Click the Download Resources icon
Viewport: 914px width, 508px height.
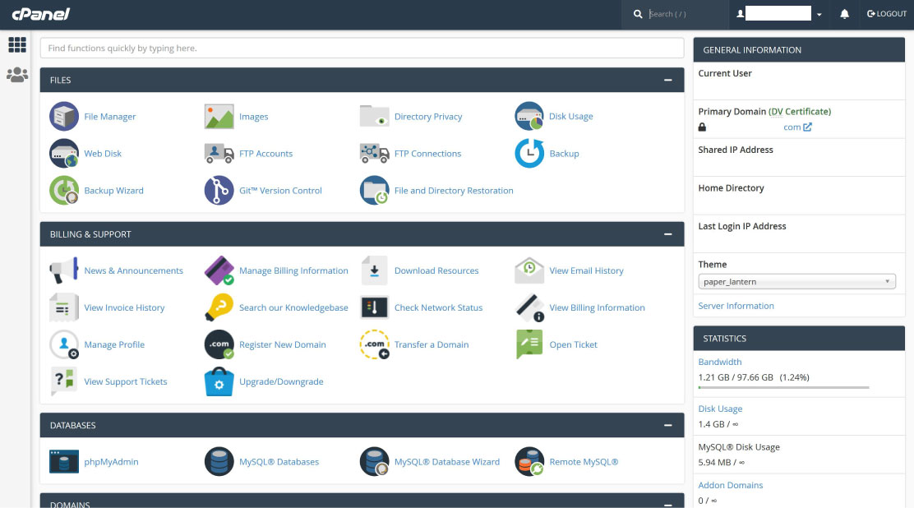point(374,270)
